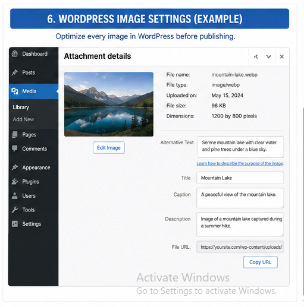Go to next attachment arrow
Screen dimensions: 304x307
coord(269,56)
